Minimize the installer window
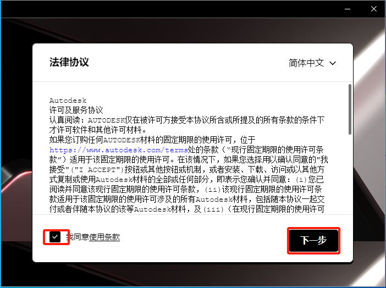386x288 pixels. point(348,9)
